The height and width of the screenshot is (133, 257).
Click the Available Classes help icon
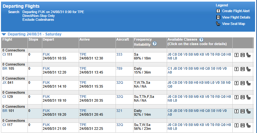tap(201, 40)
